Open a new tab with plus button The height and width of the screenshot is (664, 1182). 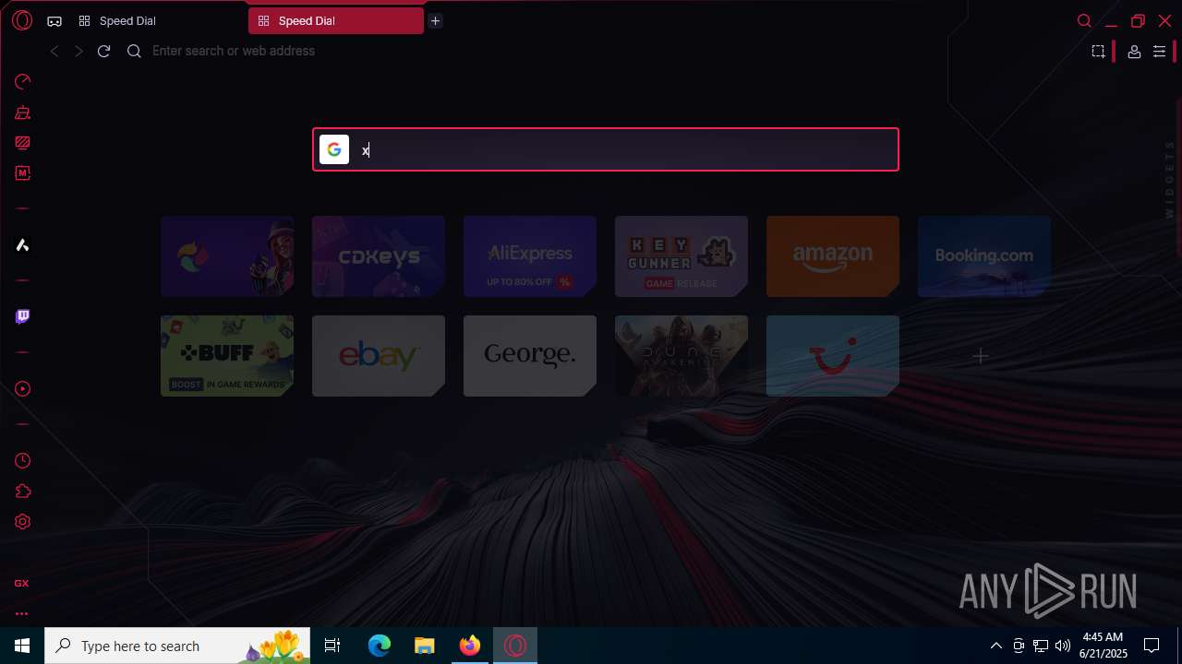435,21
